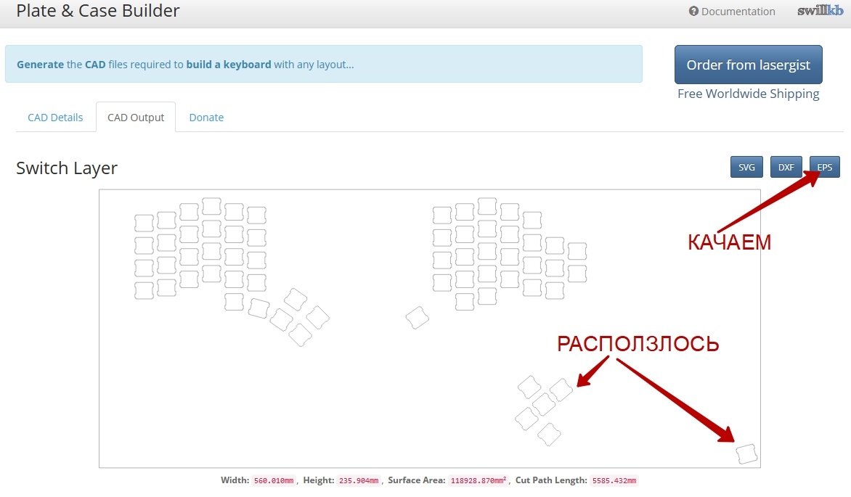Click the question mark icon beside Documentation
The image size is (851, 497).
click(x=693, y=11)
